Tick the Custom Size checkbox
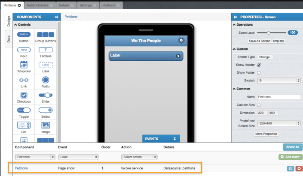The width and height of the screenshot is (303, 176). pos(259,105)
